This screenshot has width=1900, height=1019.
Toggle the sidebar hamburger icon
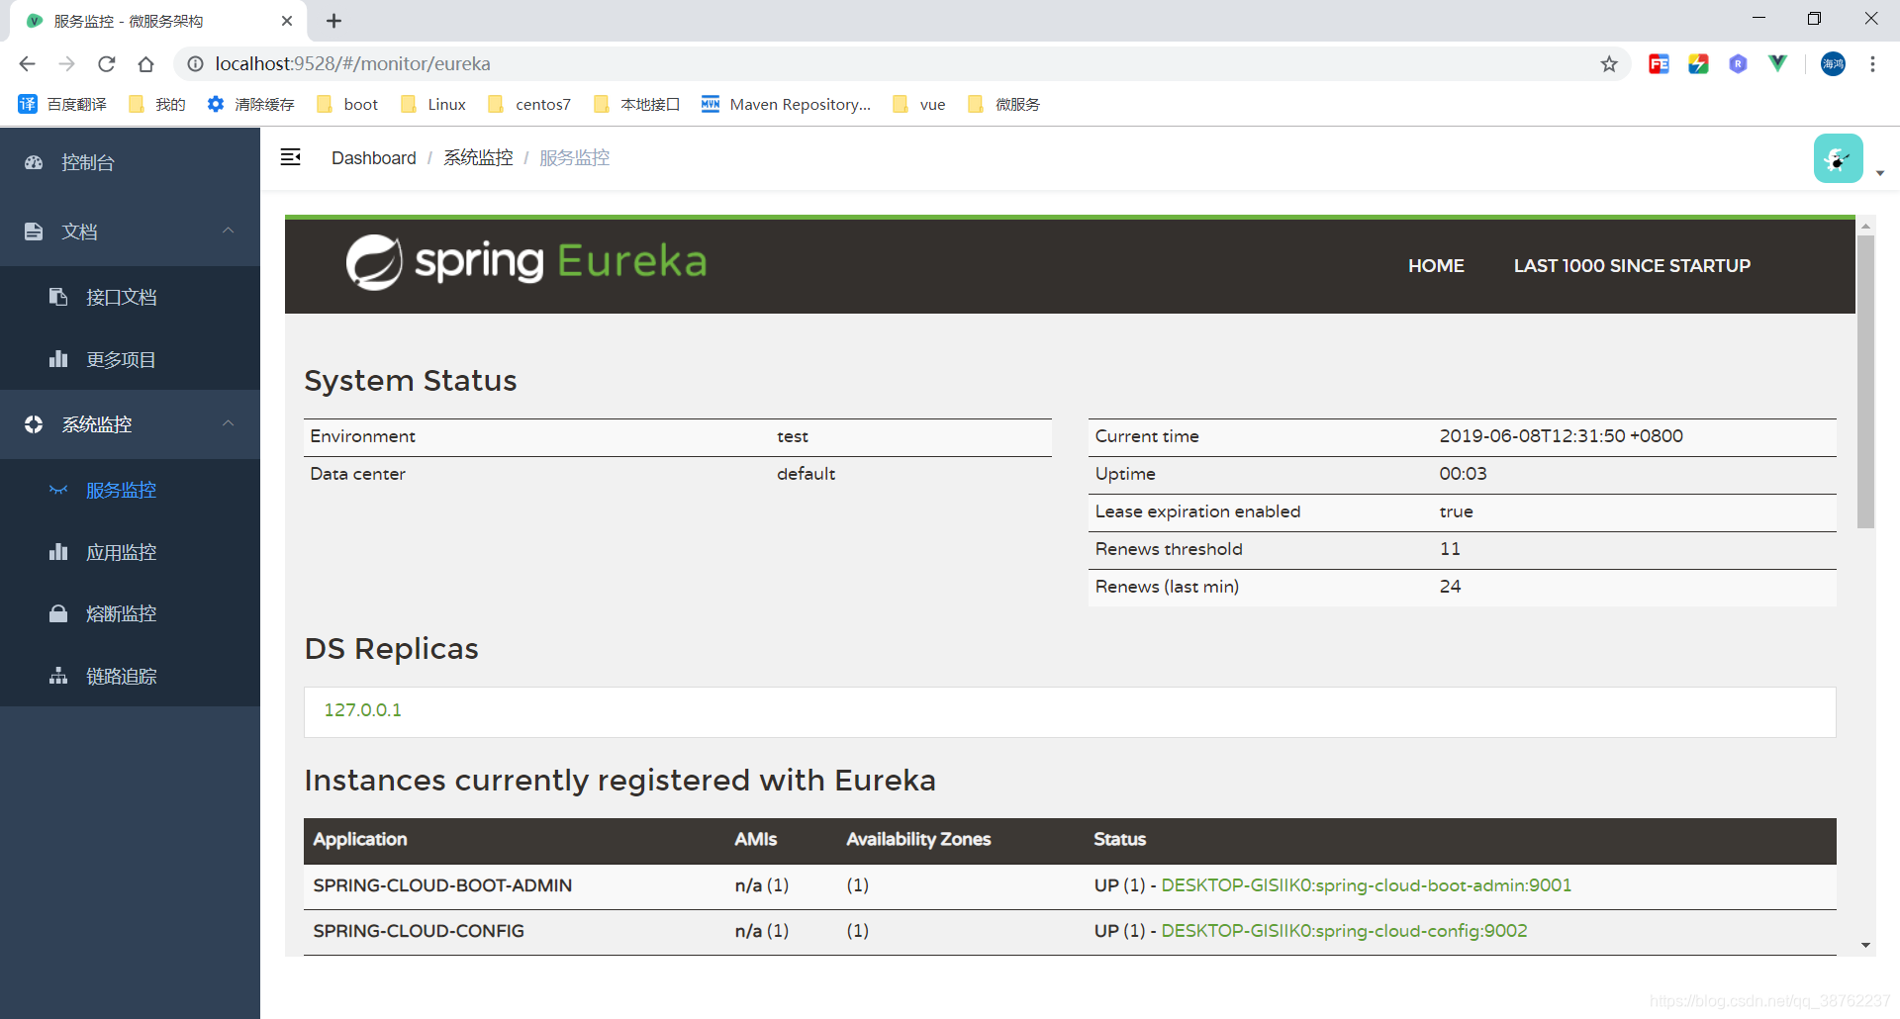290,157
